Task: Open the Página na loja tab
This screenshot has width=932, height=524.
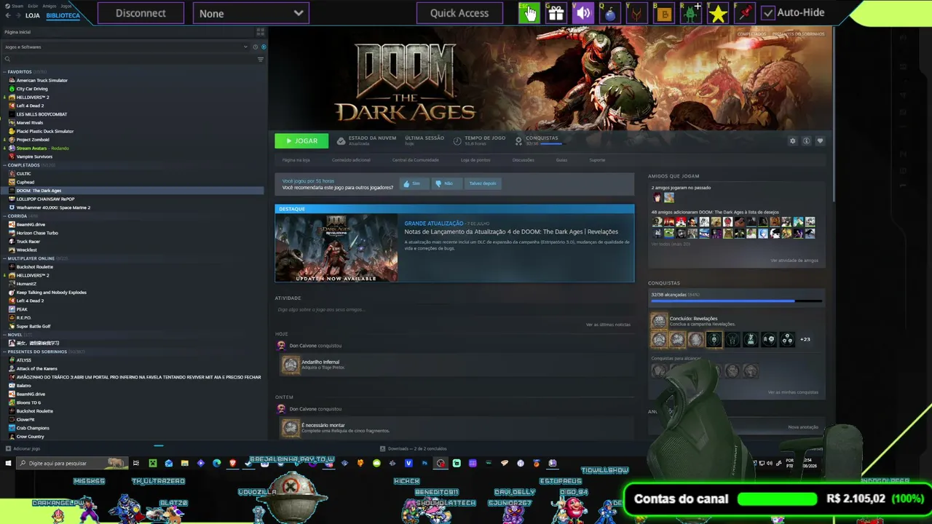Action: [296, 160]
